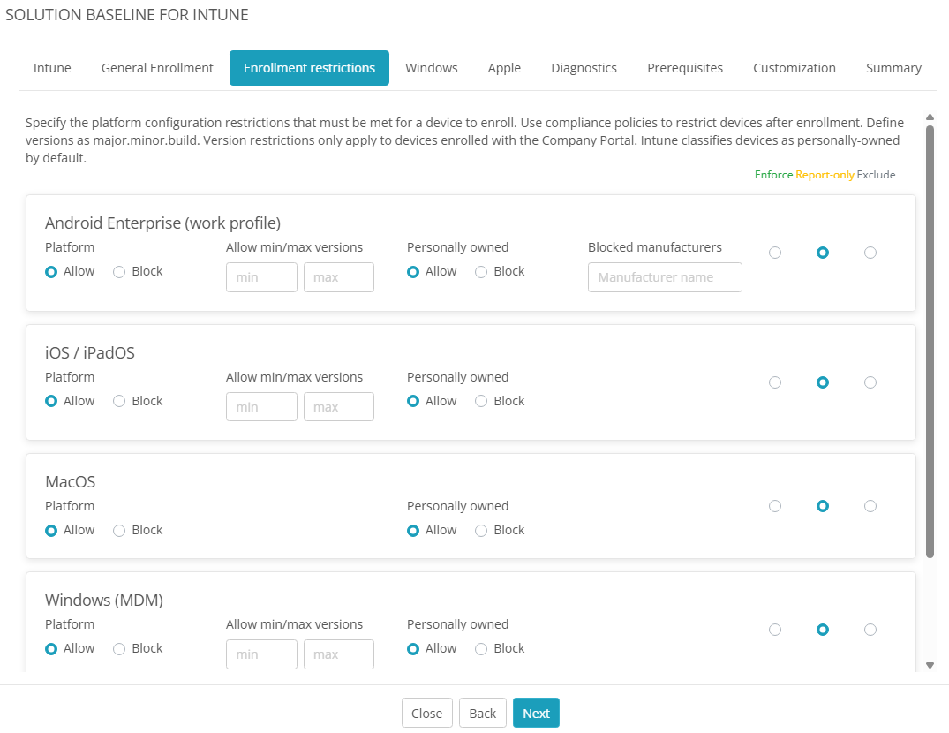Click the scrollbar up arrow
This screenshot has height=733, width=949.
[930, 117]
